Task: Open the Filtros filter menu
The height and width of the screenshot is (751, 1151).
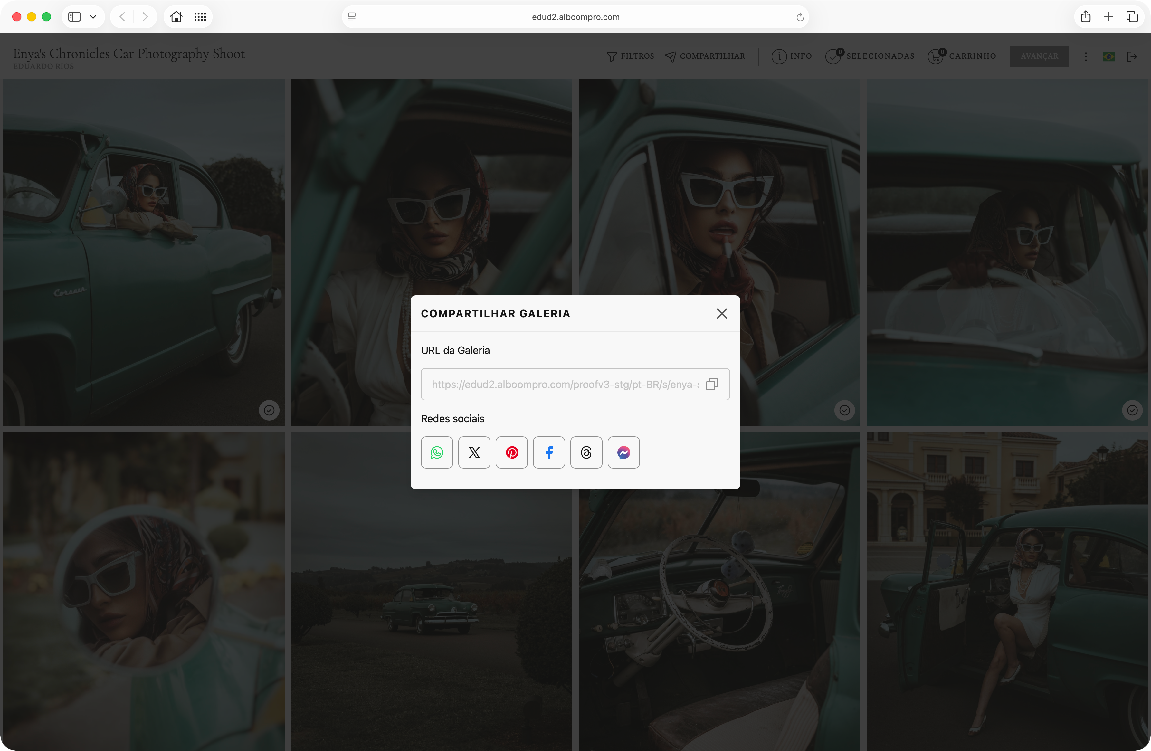Action: tap(630, 57)
